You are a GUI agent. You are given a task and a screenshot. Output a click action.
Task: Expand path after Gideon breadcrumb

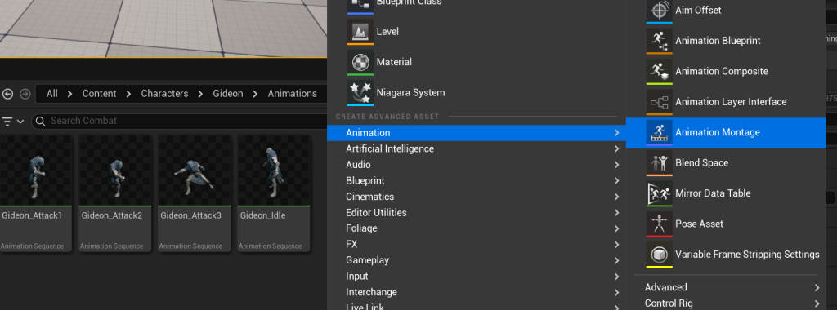[x=255, y=94]
